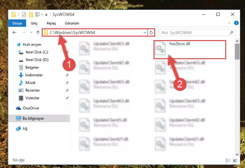
Task: Select the hw2box.dll file
Action: point(190,49)
